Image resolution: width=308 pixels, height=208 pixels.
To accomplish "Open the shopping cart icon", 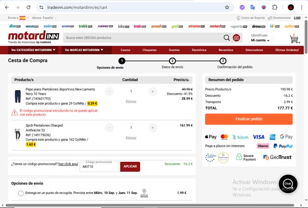I will pos(294,39).
